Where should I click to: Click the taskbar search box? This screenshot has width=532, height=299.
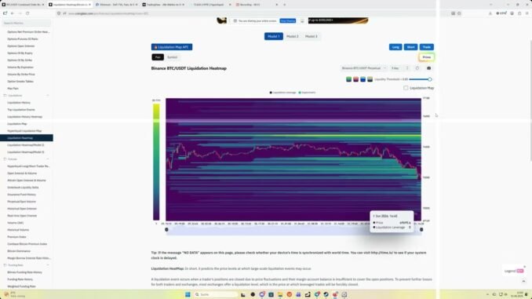tap(216, 294)
